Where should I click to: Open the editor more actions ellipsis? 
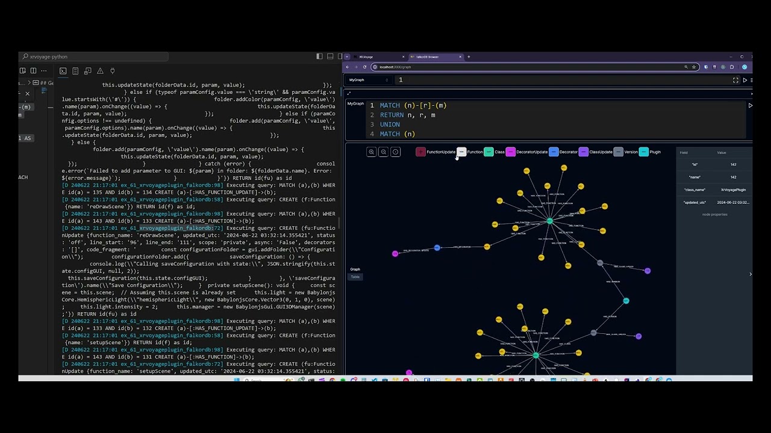(x=43, y=71)
